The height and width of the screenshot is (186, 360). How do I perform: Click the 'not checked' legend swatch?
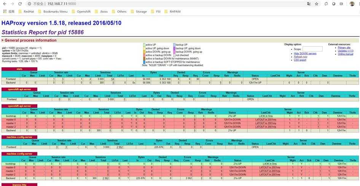[174, 55]
